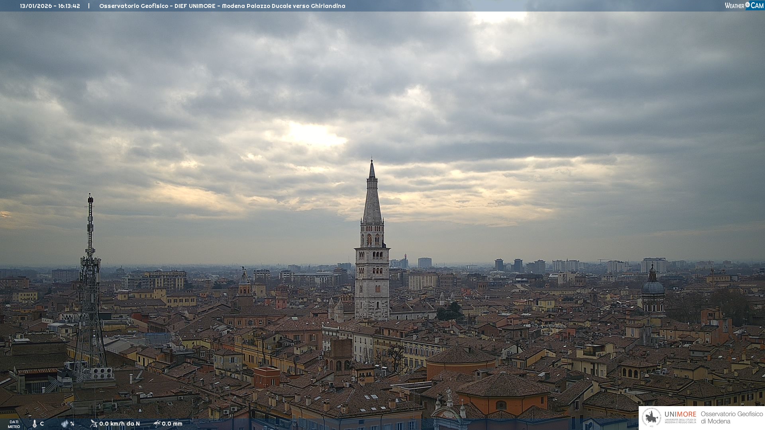Click the UNIMORE horseman seal logo
765x430 pixels.
pyautogui.click(x=651, y=417)
